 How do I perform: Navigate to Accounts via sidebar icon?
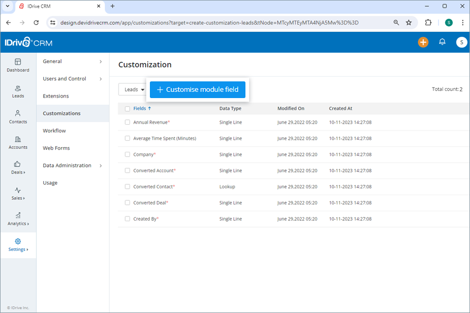[x=18, y=144]
